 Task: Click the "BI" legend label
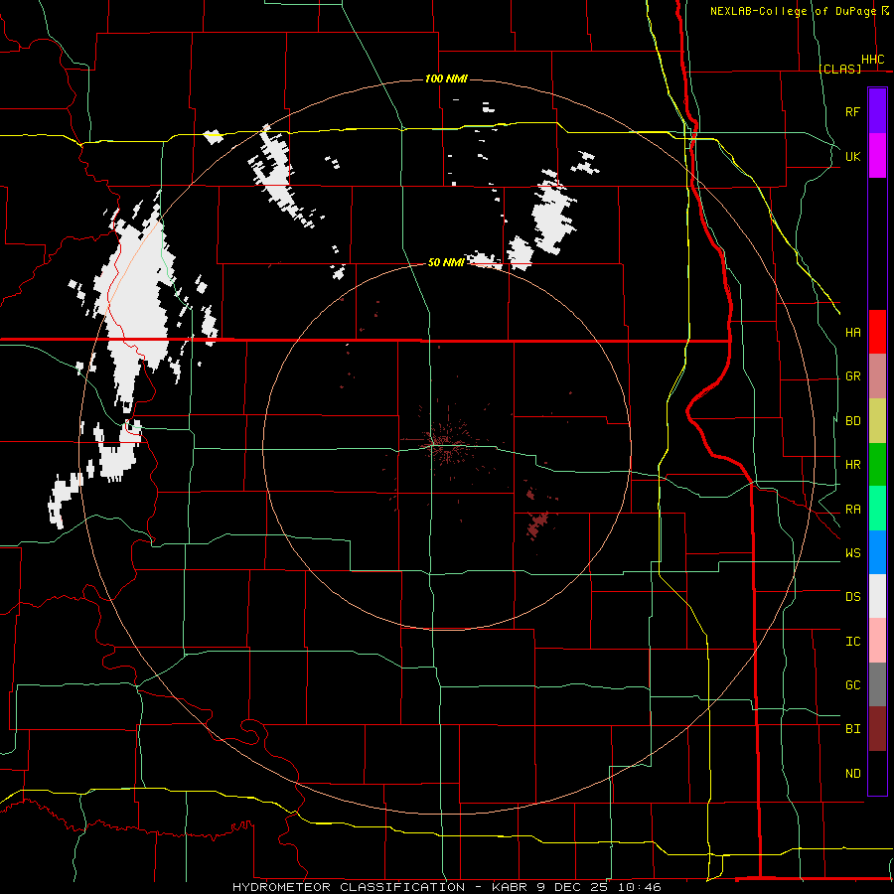click(x=852, y=729)
